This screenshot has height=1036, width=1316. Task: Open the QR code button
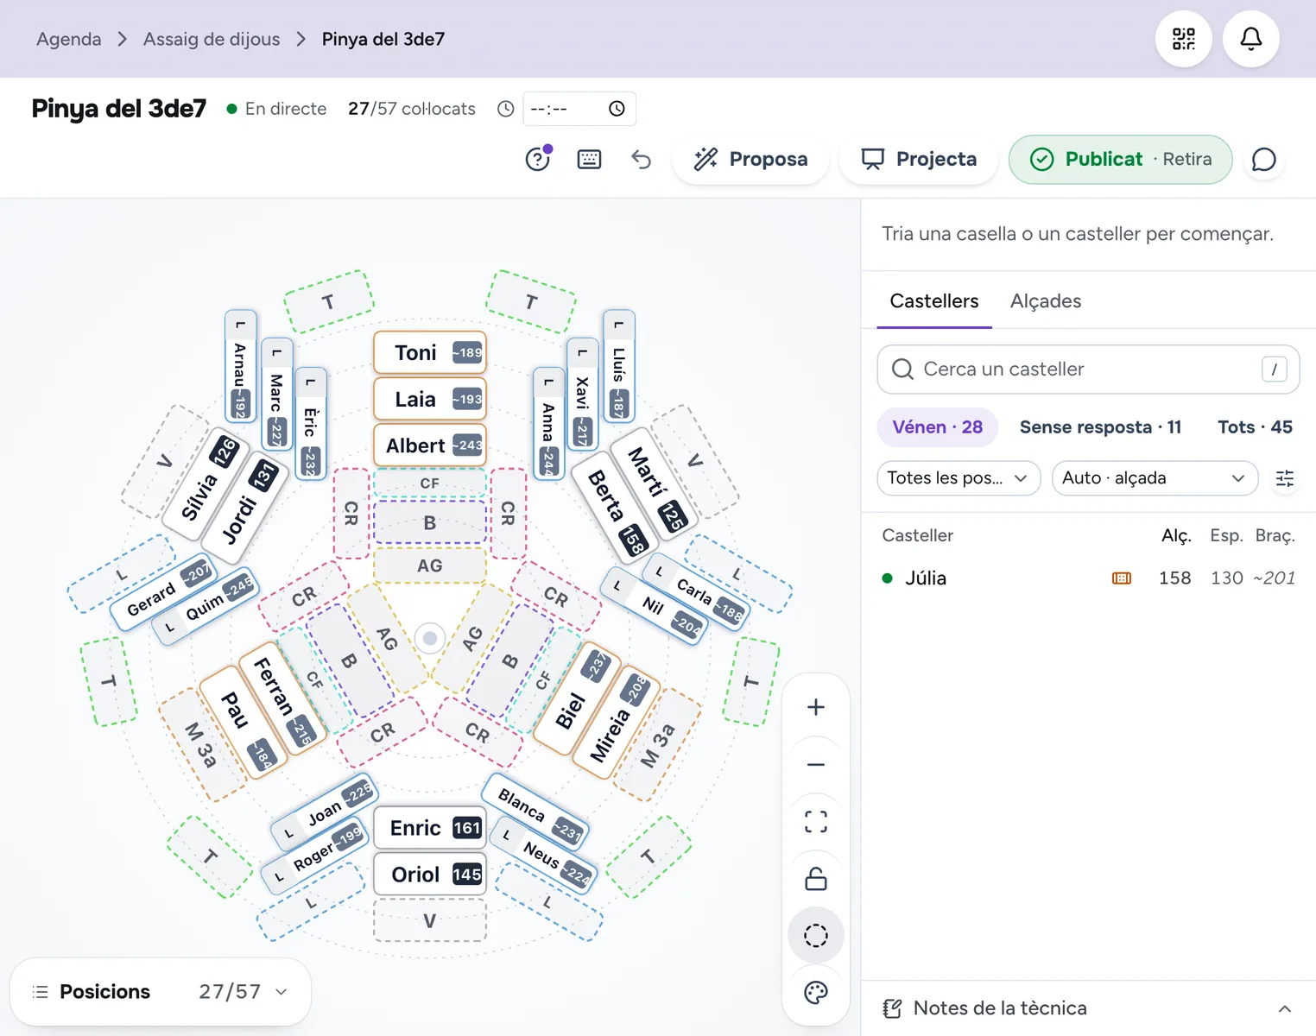pos(1184,39)
